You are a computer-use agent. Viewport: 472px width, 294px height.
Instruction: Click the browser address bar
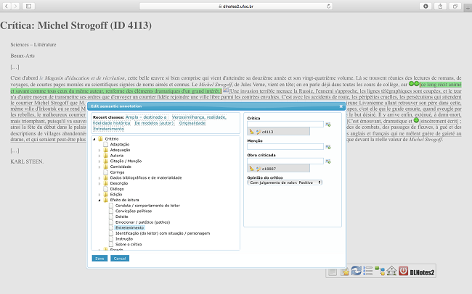click(236, 6)
